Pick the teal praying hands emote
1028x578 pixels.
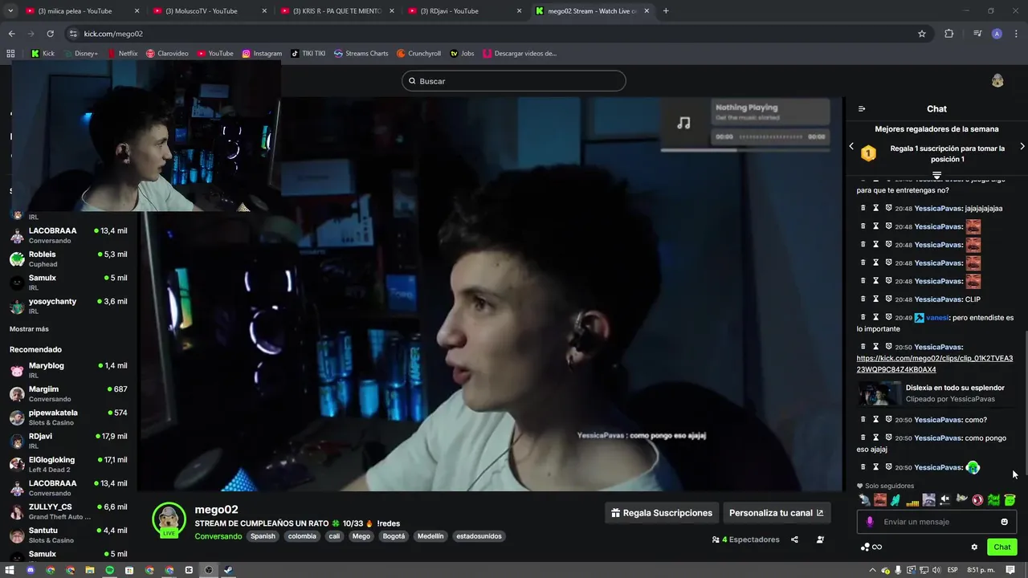(x=896, y=500)
